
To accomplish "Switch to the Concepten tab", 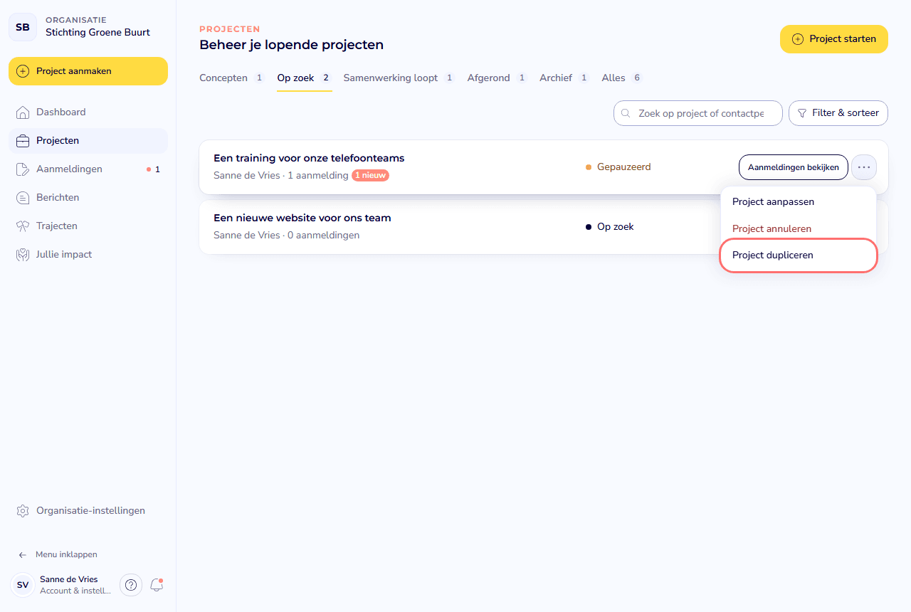I will click(x=232, y=78).
